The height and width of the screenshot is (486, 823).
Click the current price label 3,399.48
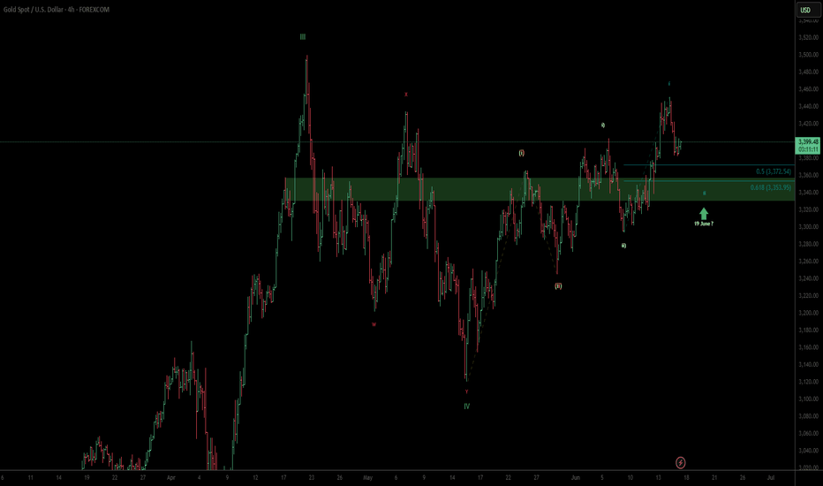808,142
